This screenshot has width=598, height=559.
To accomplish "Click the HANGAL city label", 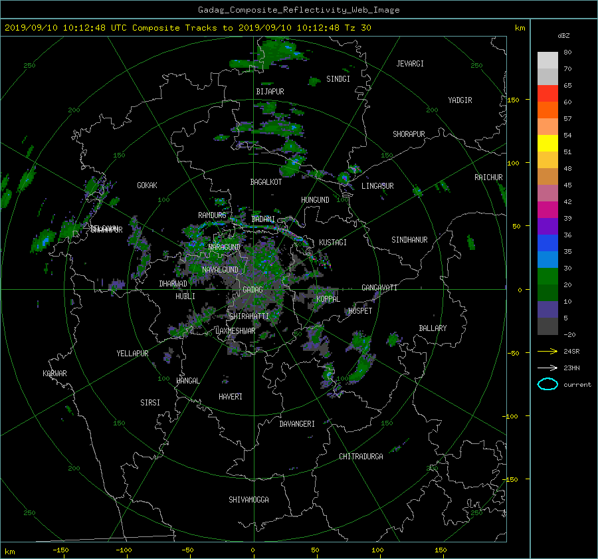I will [187, 381].
